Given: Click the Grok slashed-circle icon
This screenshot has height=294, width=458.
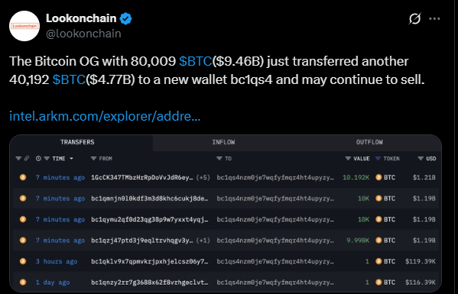Looking at the screenshot, I should (414, 19).
